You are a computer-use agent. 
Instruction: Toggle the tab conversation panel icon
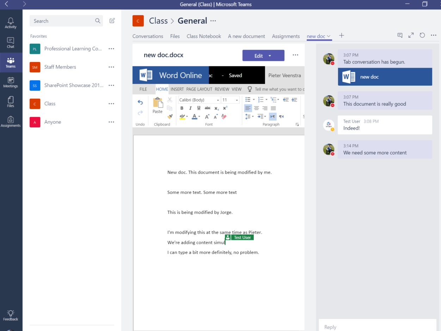(400, 35)
